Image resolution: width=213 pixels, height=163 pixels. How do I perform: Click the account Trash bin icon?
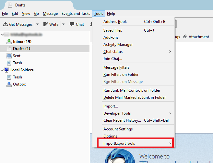(9, 63)
